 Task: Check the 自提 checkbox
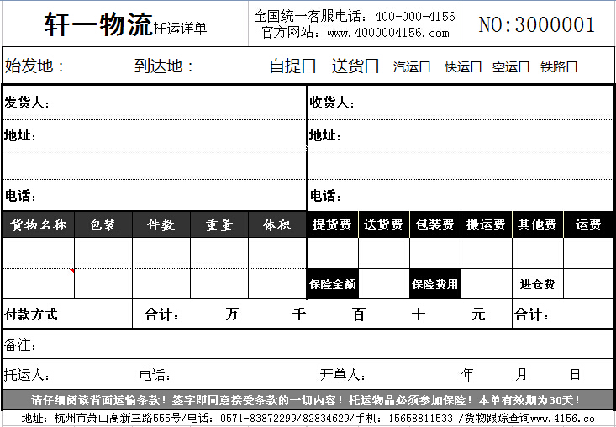click(309, 66)
